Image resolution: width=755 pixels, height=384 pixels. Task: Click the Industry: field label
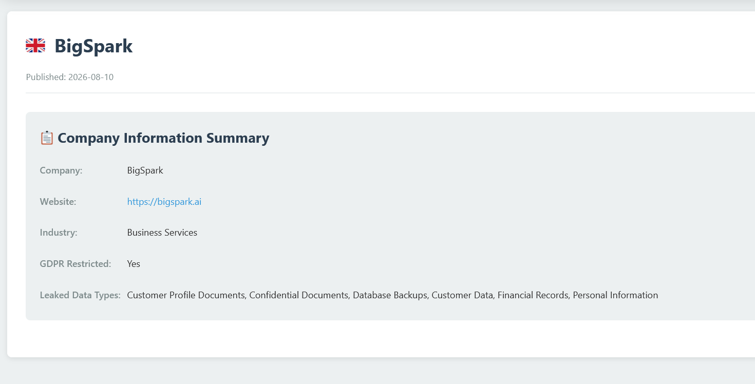(x=59, y=233)
